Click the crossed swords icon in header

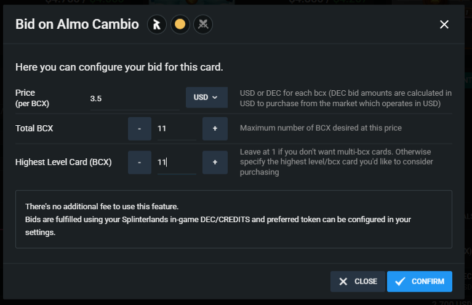click(203, 25)
